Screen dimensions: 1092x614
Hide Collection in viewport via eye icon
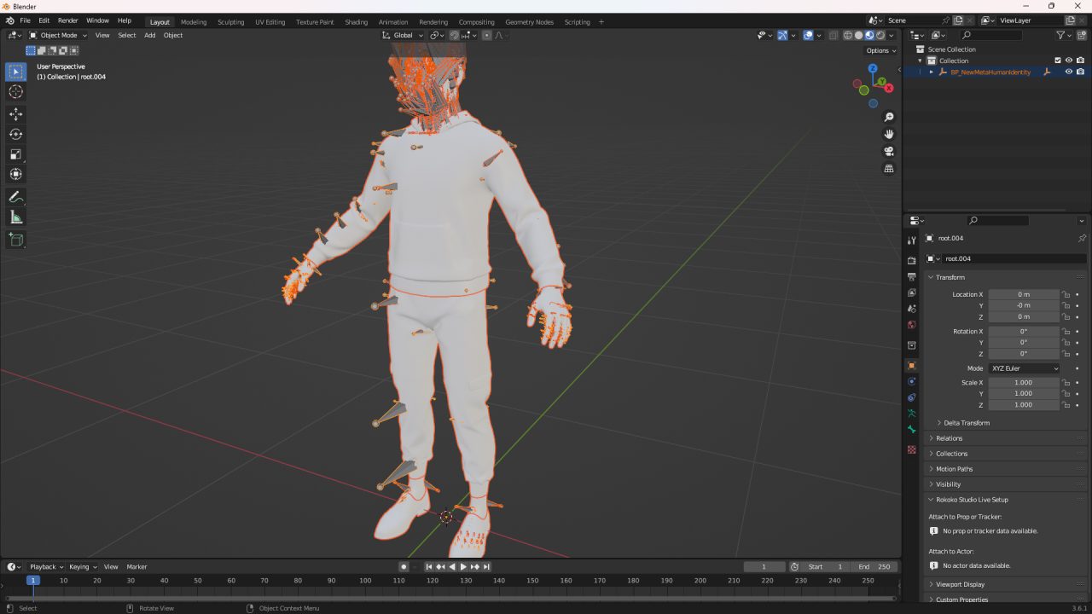[x=1068, y=61]
